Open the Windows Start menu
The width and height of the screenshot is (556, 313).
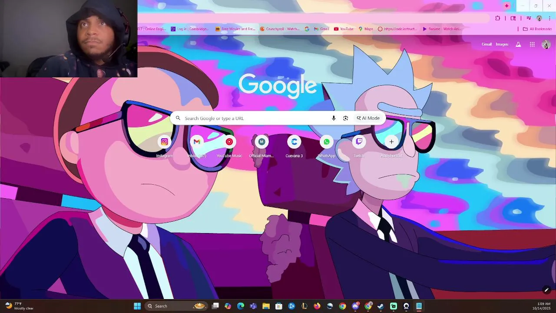[137, 306]
